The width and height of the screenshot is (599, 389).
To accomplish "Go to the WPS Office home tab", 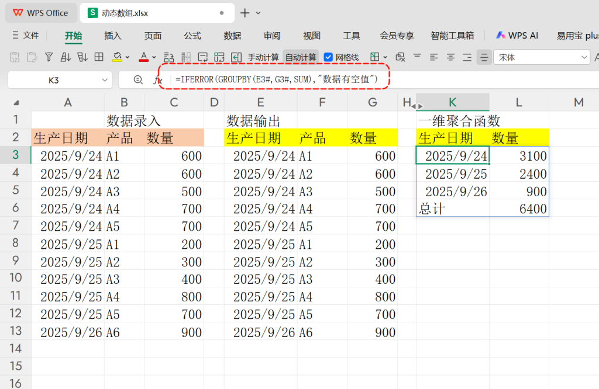I will pyautogui.click(x=40, y=13).
